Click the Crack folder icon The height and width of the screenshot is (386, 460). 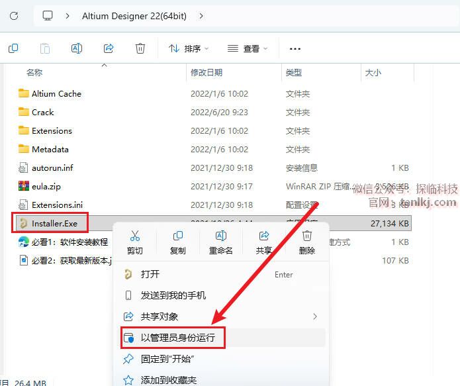coord(23,111)
